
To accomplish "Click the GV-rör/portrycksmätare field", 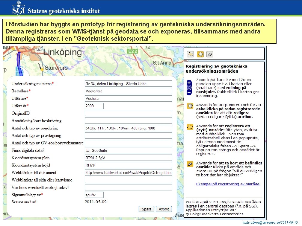I will (129, 143).
